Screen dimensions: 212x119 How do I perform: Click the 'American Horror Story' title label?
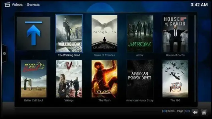(140, 100)
